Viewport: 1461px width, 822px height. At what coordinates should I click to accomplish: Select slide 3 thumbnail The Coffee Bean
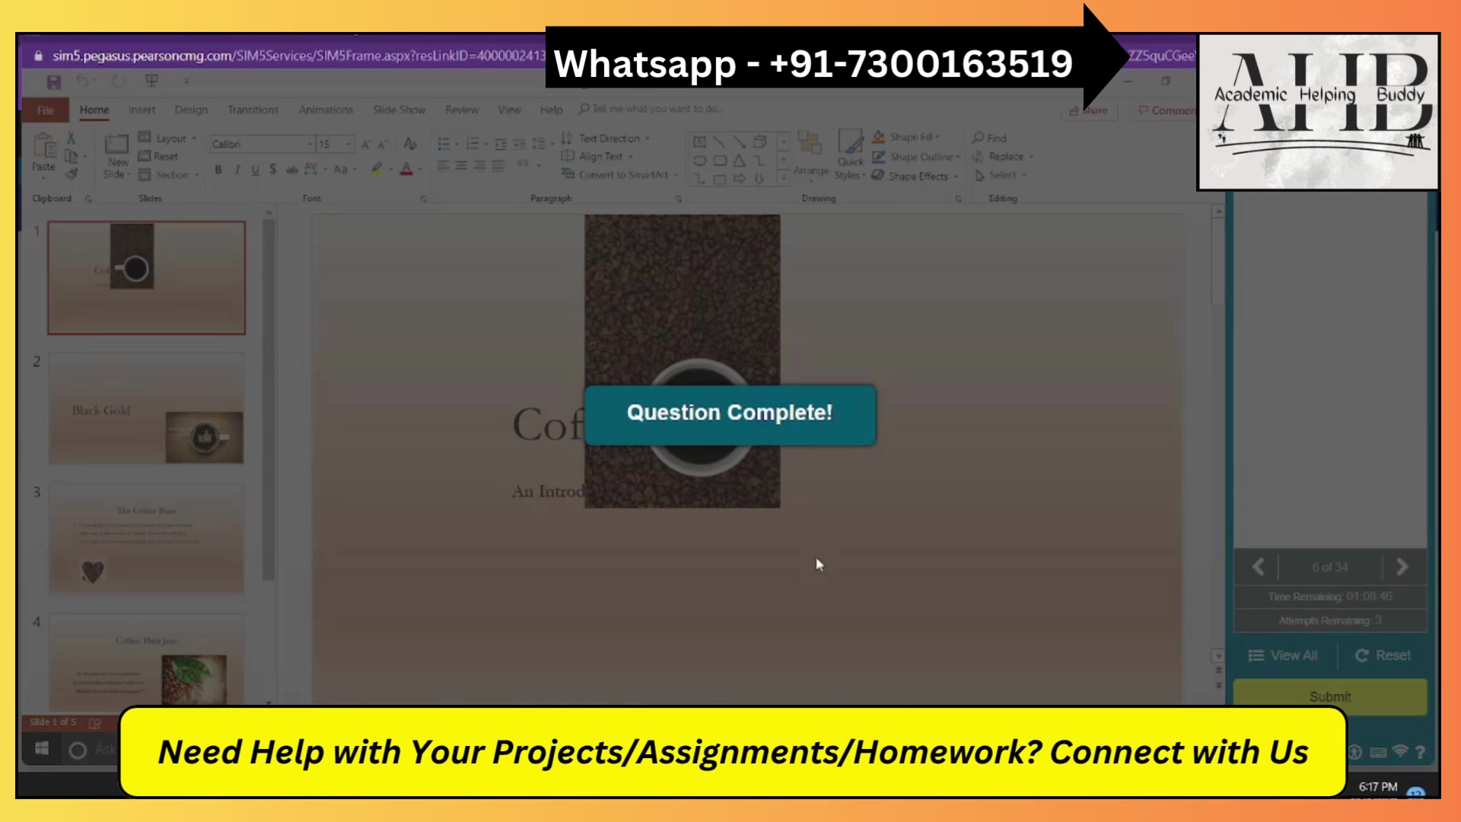146,538
